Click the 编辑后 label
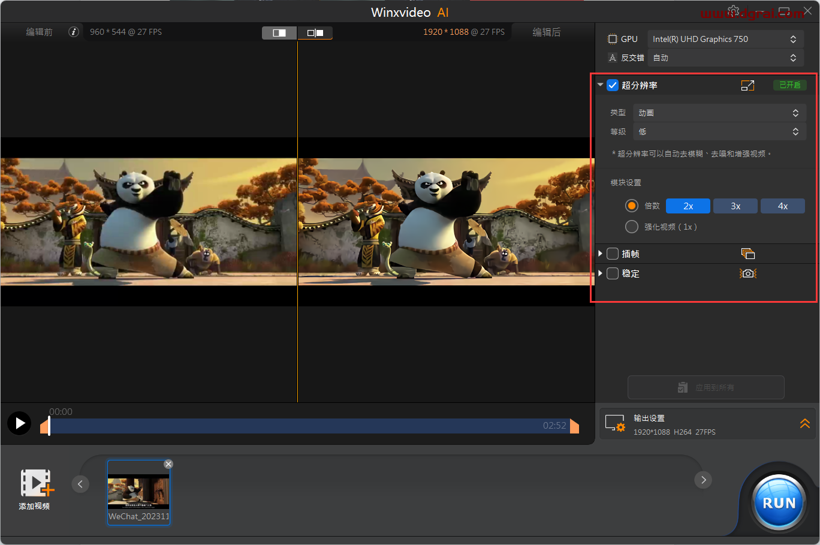The height and width of the screenshot is (545, 820). [x=547, y=32]
